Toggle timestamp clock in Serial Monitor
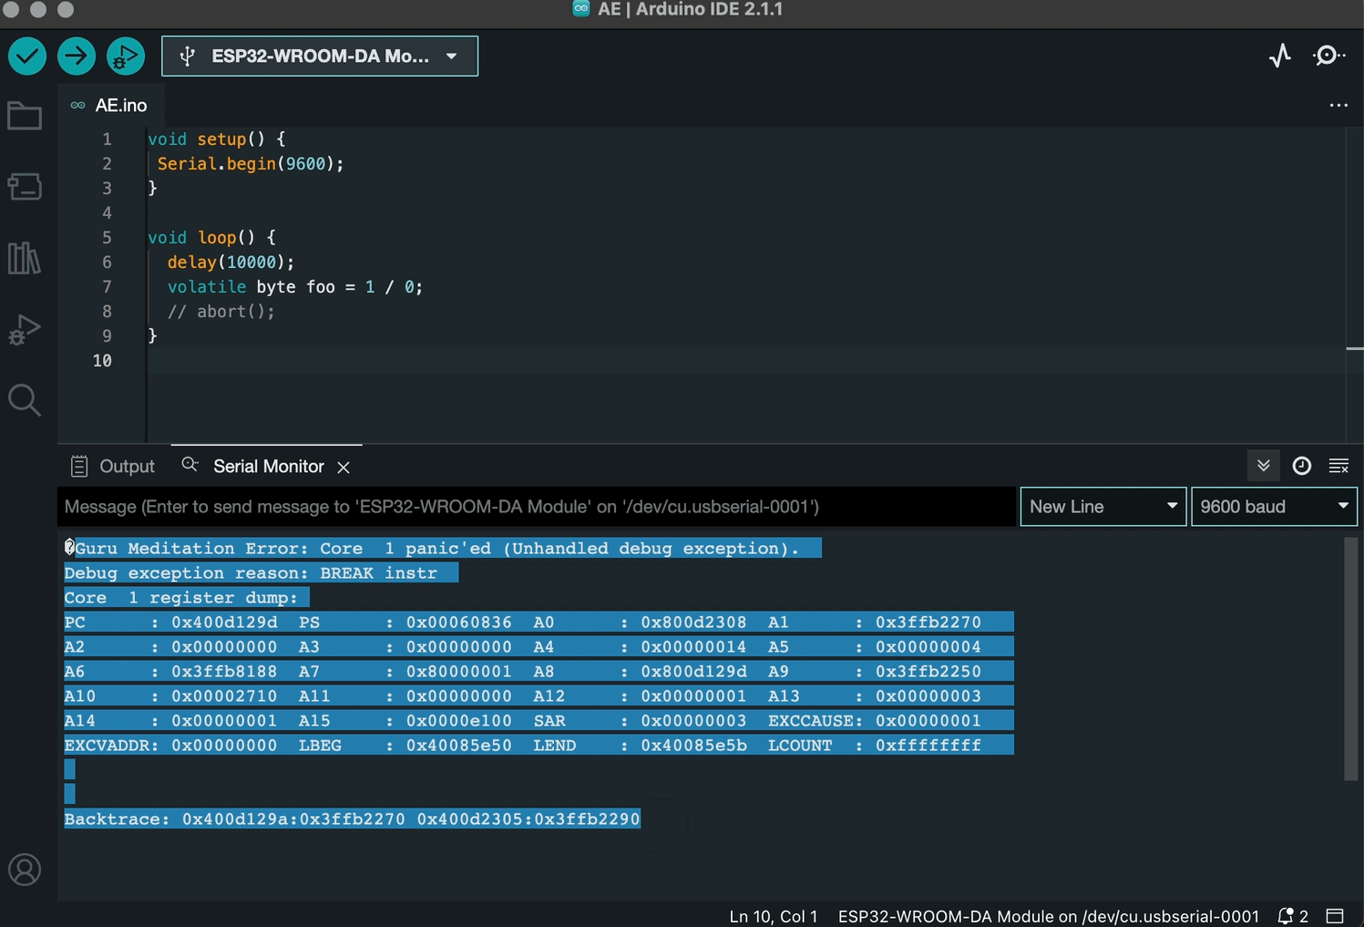 [1302, 466]
